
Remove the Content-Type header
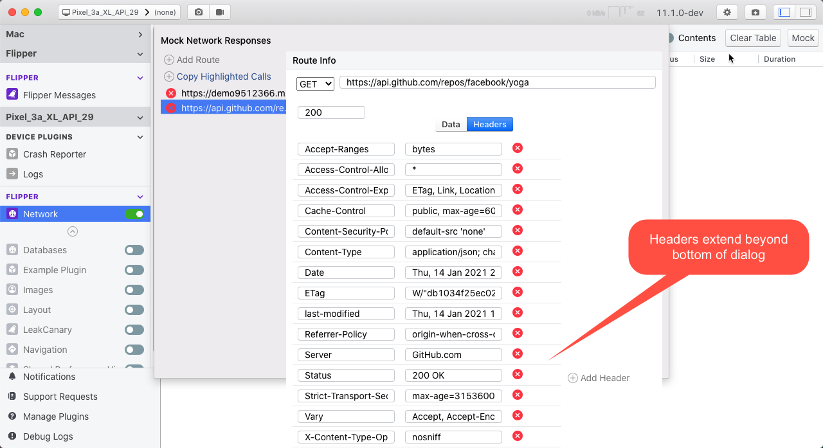click(518, 251)
